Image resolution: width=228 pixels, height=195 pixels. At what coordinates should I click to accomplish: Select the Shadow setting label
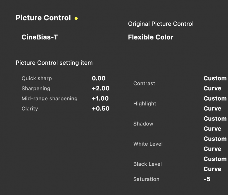pos(143,124)
